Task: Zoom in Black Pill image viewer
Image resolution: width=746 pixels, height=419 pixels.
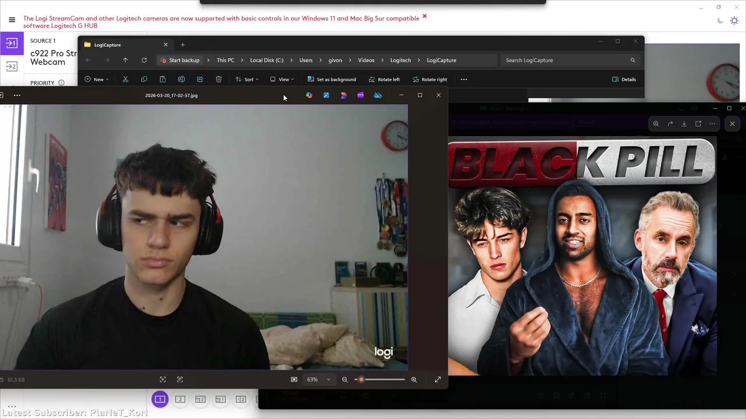Action: coord(656,123)
